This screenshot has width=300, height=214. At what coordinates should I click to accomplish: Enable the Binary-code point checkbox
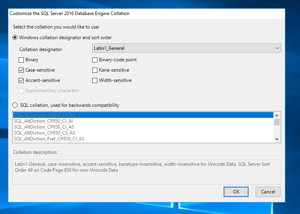pyautogui.click(x=95, y=60)
